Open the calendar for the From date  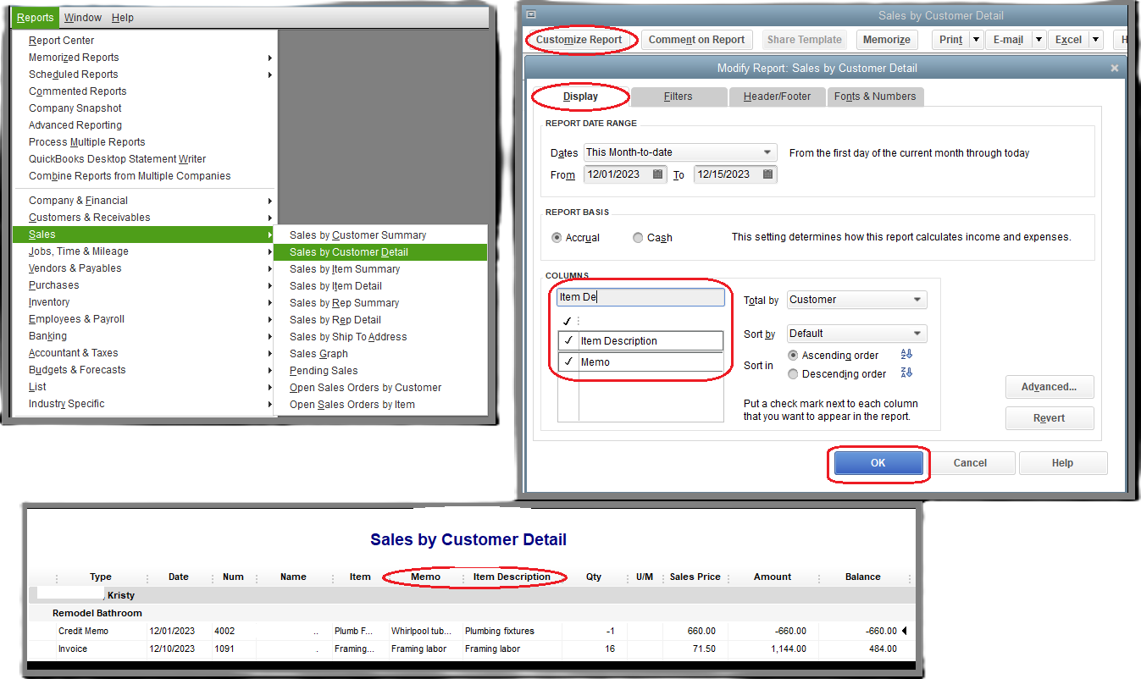pos(657,174)
